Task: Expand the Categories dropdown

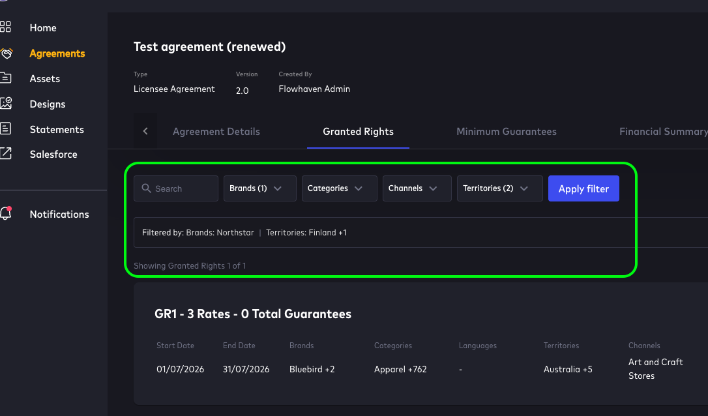Action: 340,188
